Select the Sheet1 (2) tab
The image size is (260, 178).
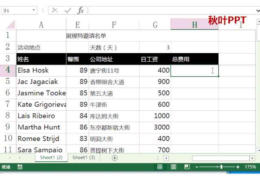pos(51,157)
